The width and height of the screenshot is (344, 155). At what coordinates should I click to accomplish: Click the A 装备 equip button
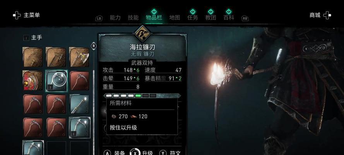click(x=114, y=153)
